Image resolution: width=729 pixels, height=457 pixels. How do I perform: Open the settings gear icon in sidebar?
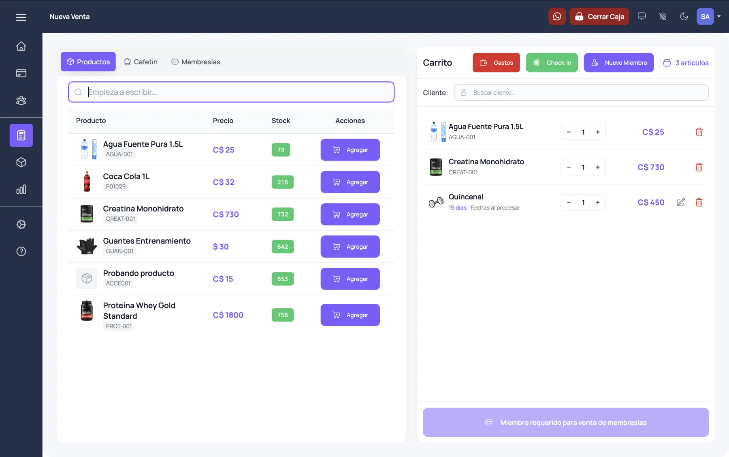pos(21,224)
